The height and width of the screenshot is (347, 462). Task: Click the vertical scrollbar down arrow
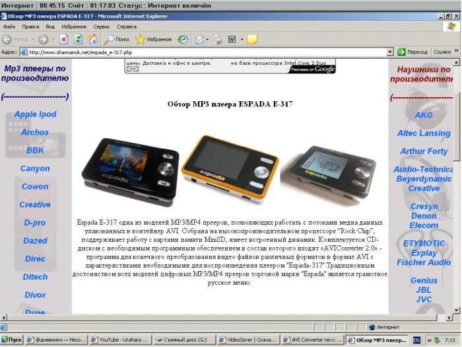[457, 311]
